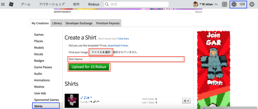258x109 pixels.
Task: Click the Roblox logo home icon
Action: tap(11, 4)
